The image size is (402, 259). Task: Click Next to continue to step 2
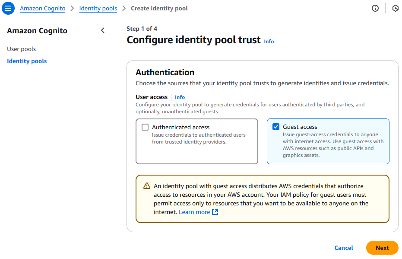coord(382,248)
